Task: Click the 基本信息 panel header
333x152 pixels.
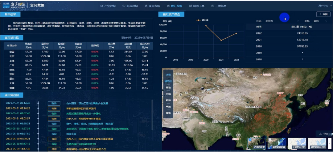Action: click(10, 14)
